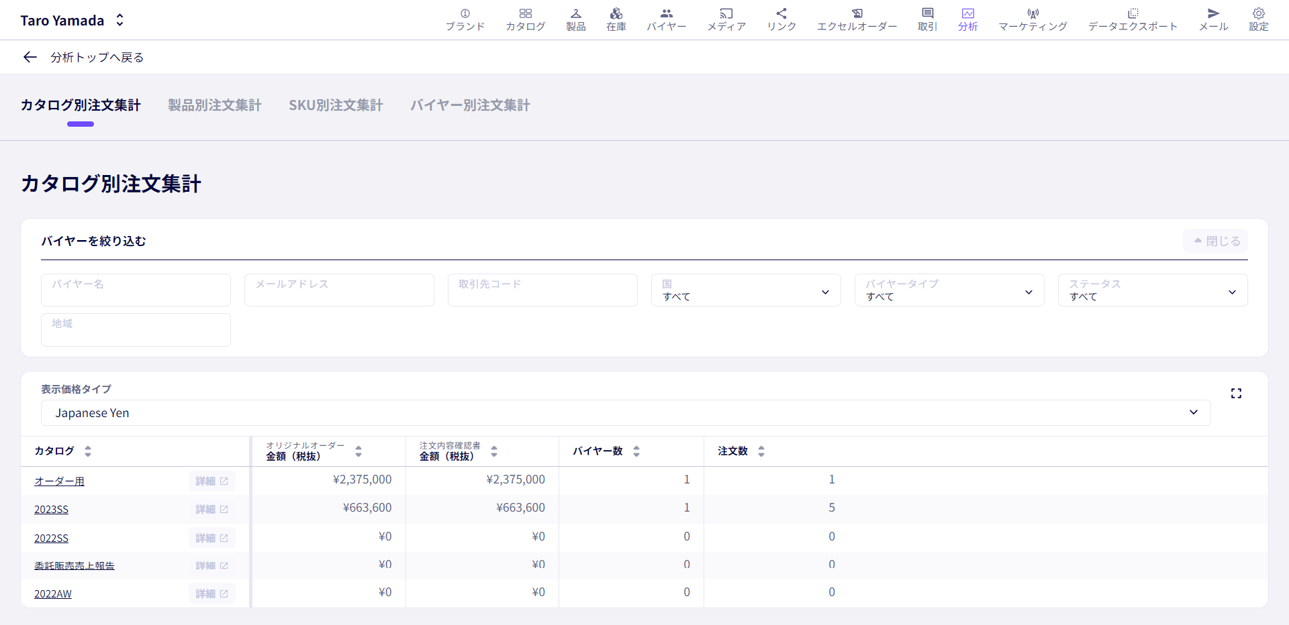This screenshot has width=1289, height=625.
Task: Click the fullscreen expand table icon
Action: (x=1236, y=394)
